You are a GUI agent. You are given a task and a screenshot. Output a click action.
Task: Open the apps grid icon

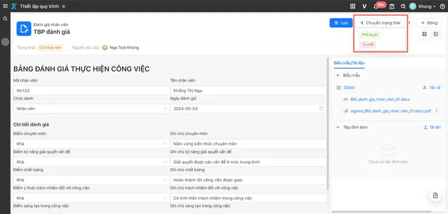[x=353, y=6]
